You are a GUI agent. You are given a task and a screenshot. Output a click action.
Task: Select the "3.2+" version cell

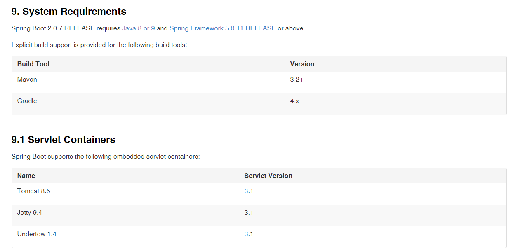pyautogui.click(x=297, y=79)
